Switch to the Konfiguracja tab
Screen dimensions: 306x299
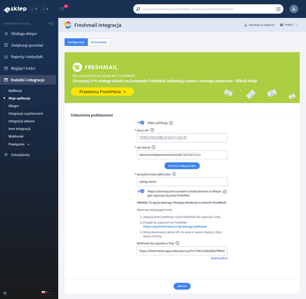point(76,42)
